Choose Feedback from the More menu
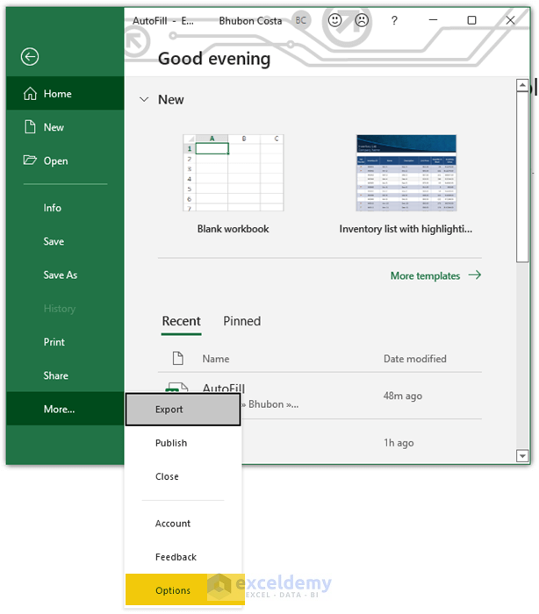539x614 pixels. click(x=183, y=557)
